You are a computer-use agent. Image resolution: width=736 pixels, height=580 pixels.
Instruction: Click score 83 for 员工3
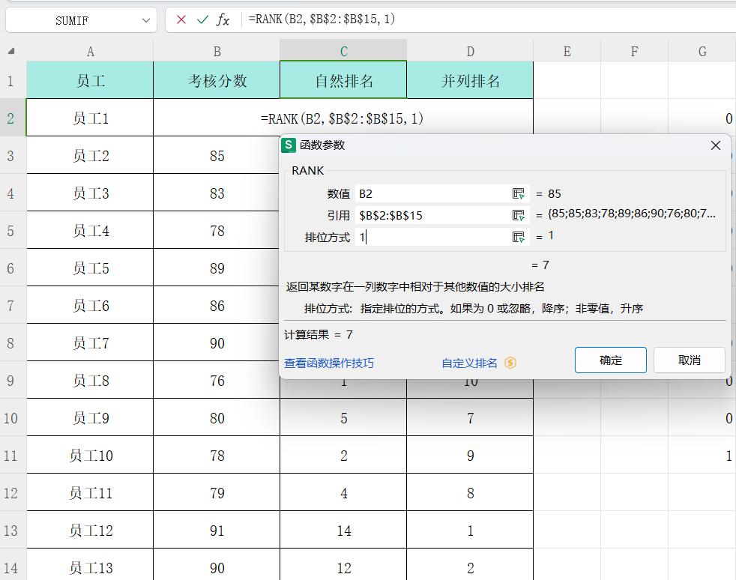(x=217, y=193)
